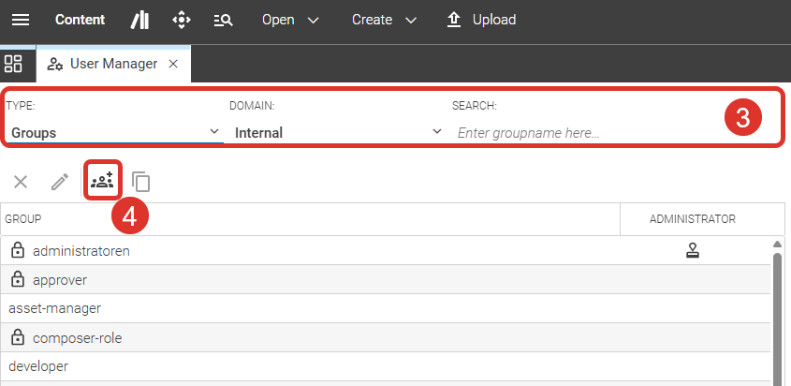Open the Type dropdown showing Groups

click(x=112, y=132)
